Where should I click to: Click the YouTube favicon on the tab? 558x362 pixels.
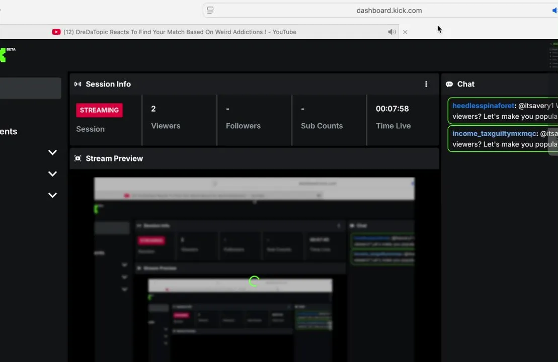point(56,32)
